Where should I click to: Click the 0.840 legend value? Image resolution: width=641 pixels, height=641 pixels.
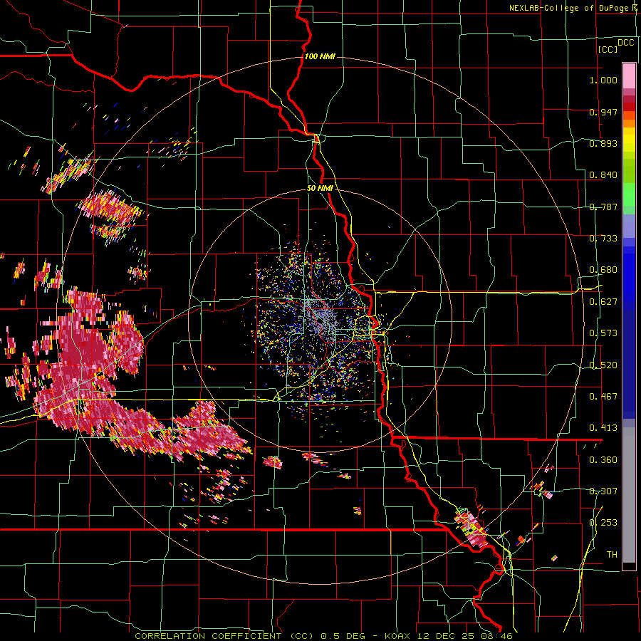[603, 175]
